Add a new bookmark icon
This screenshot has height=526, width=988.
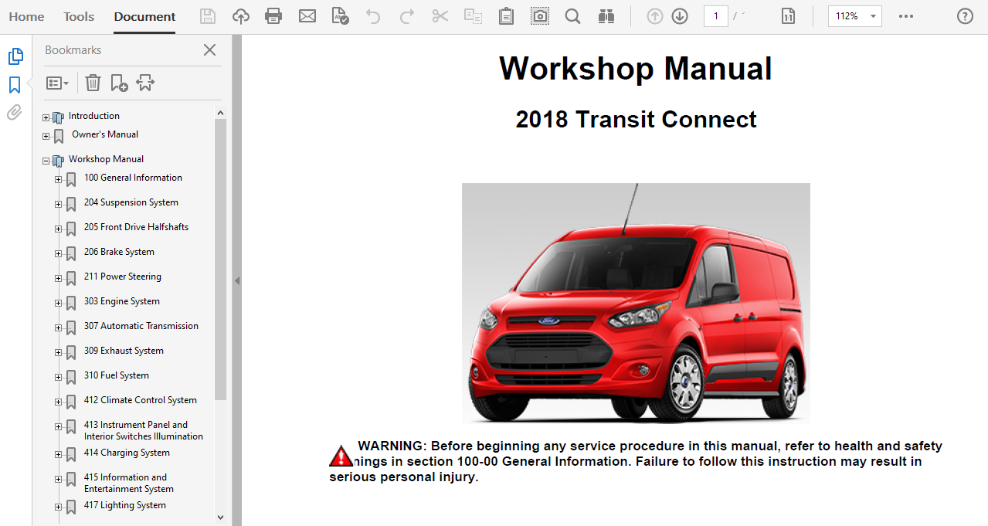click(x=119, y=83)
